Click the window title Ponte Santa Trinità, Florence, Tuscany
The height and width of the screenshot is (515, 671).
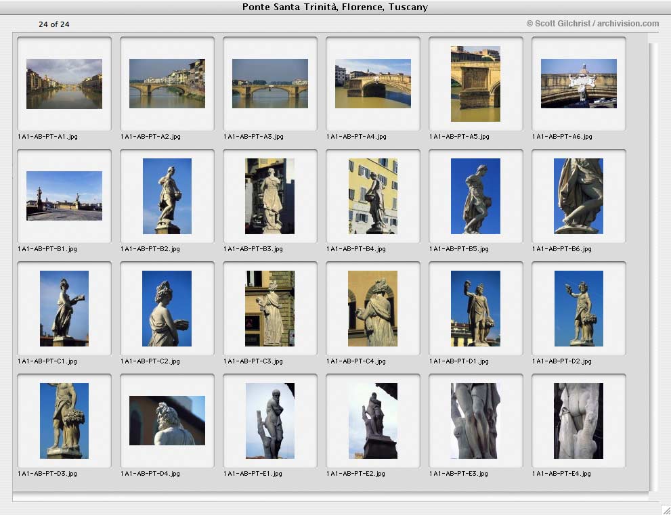335,7
